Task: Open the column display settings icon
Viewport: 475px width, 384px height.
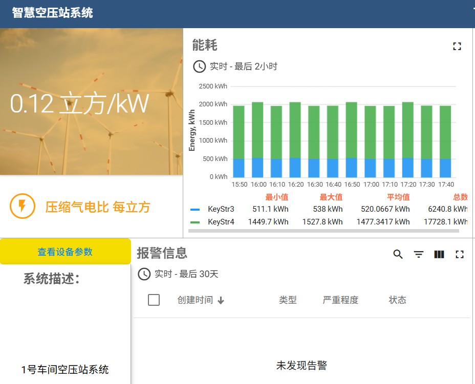Action: (439, 254)
